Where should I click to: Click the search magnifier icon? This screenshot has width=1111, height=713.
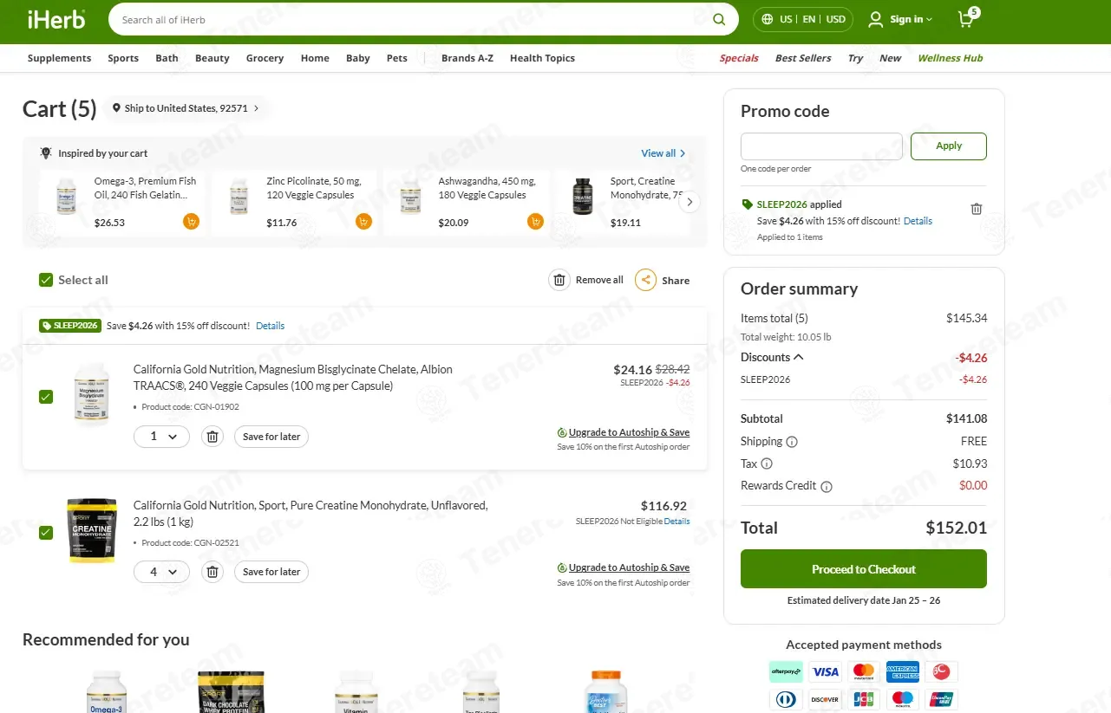tap(718, 19)
